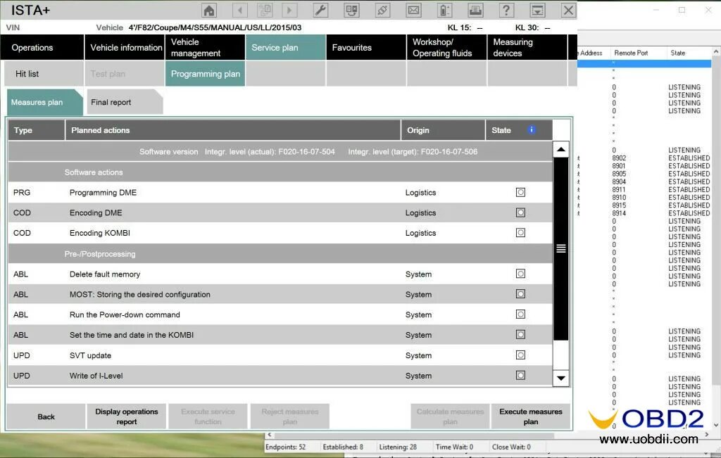721x458 pixels.
Task: Open the connection manager plug icon
Action: 382,10
